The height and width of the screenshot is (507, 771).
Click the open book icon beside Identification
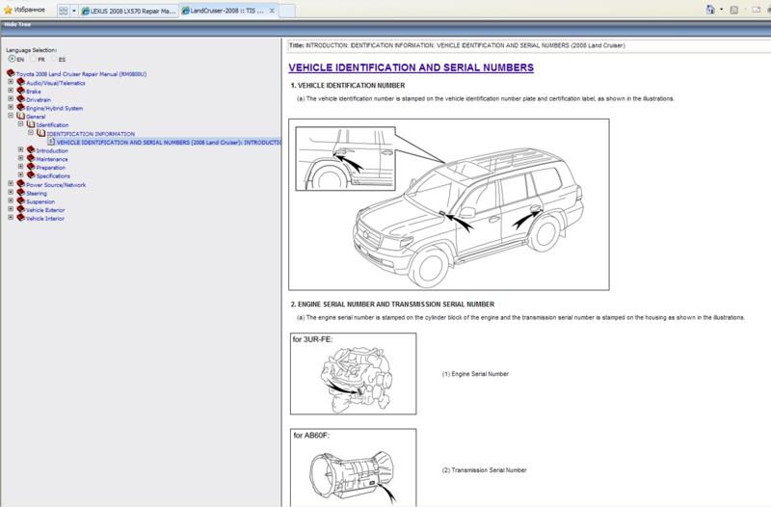pos(31,124)
